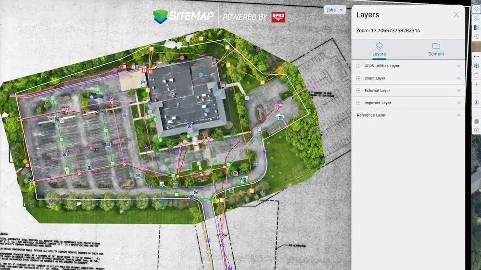
Task: Click the Layers panel title
Action: coord(367,15)
